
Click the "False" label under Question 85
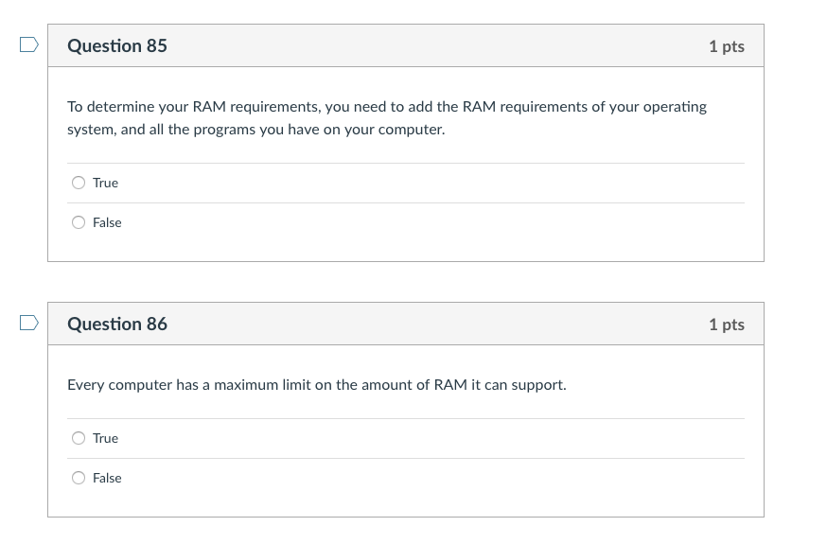(107, 222)
